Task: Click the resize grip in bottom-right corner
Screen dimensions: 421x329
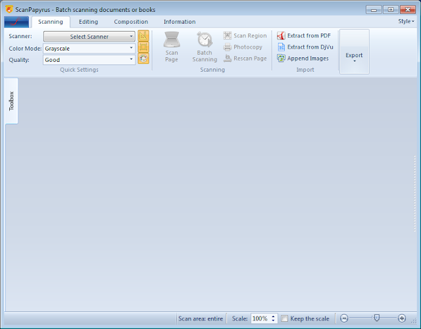Action: (x=414, y=320)
